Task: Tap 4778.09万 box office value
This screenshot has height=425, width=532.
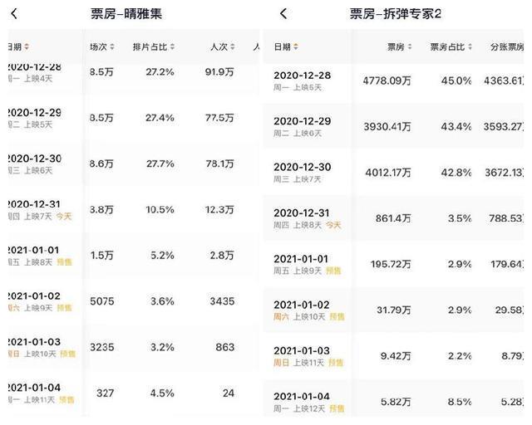Action: (x=387, y=81)
